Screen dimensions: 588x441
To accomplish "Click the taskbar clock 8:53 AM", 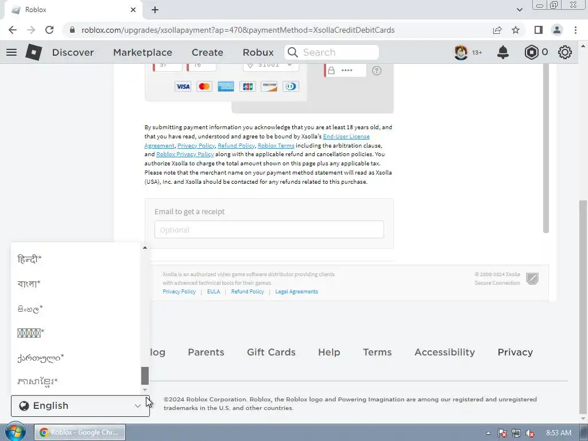I will tap(558, 433).
